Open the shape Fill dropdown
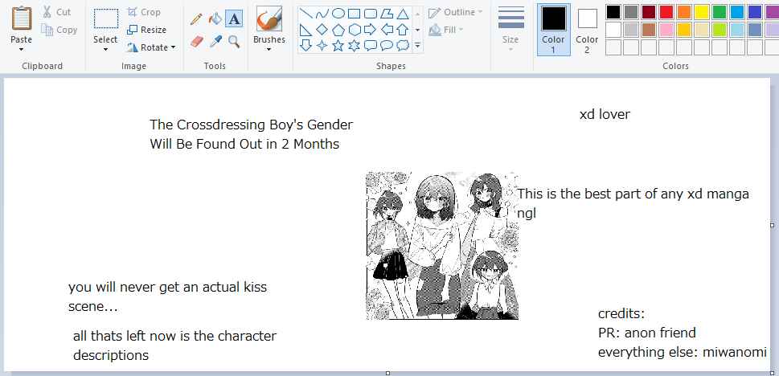This screenshot has height=376, width=779. click(x=446, y=30)
